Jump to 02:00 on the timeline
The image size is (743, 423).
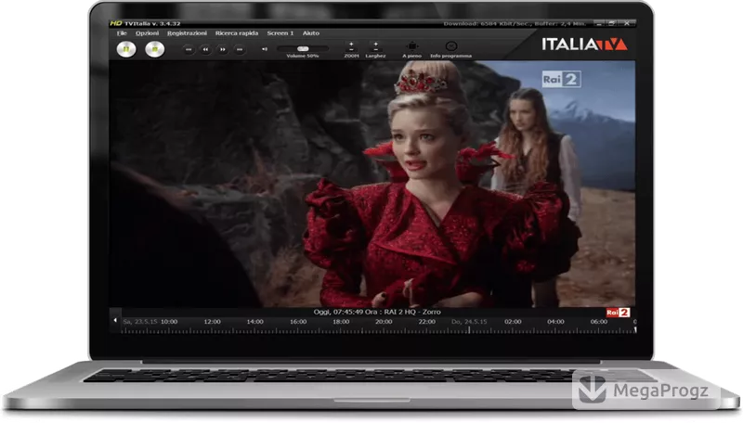pyautogui.click(x=513, y=322)
